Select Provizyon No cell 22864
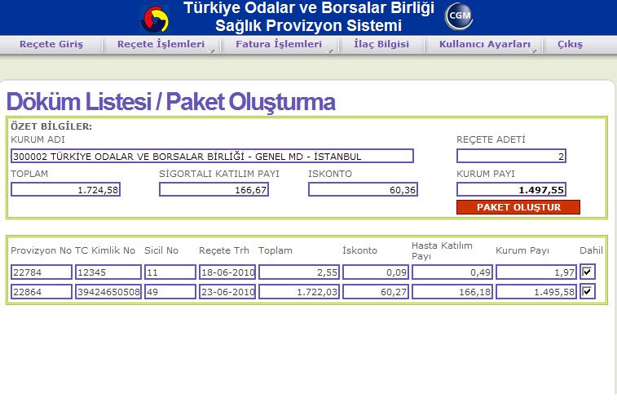The height and width of the screenshot is (407, 617). [x=42, y=292]
